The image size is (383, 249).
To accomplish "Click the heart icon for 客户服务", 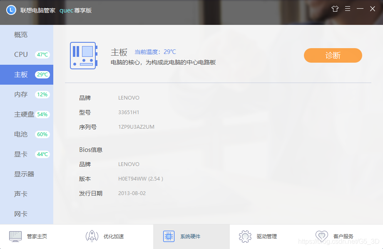I will pos(322,236).
